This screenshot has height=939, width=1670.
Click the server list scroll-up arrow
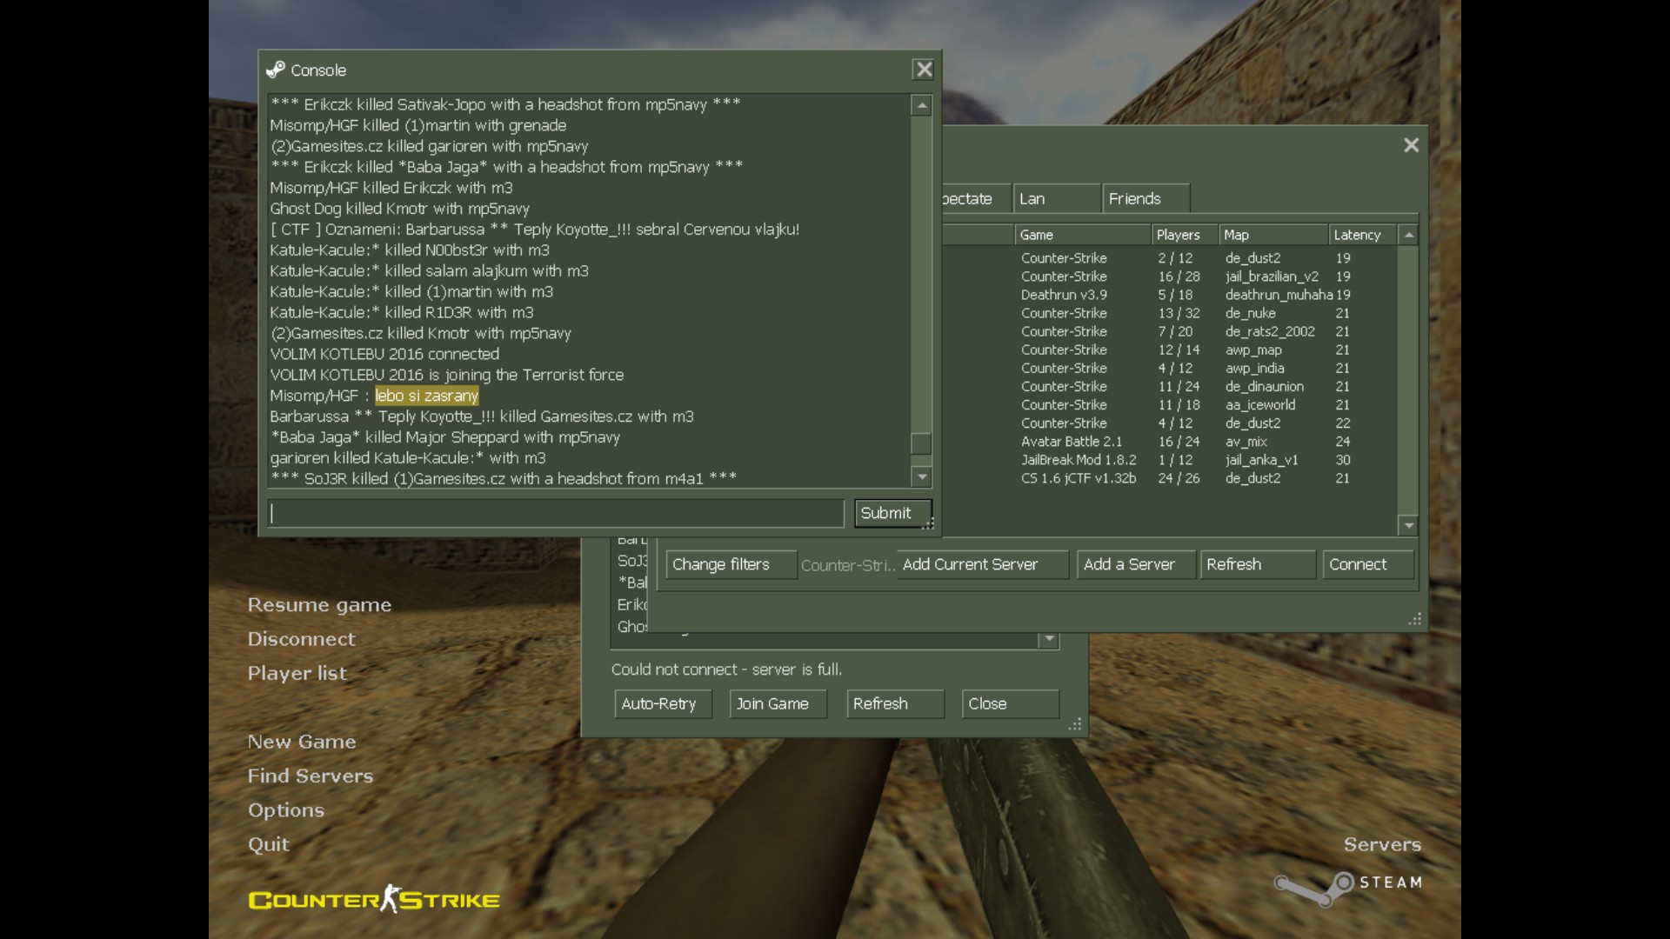pyautogui.click(x=1408, y=235)
